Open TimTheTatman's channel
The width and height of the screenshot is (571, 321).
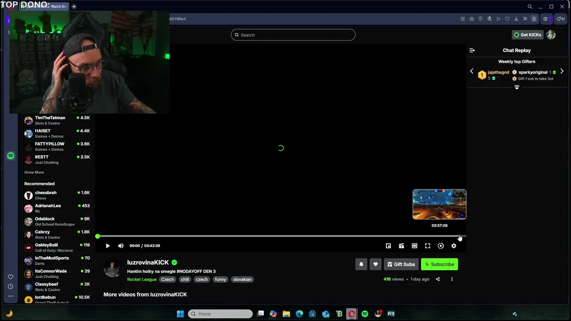tap(57, 120)
